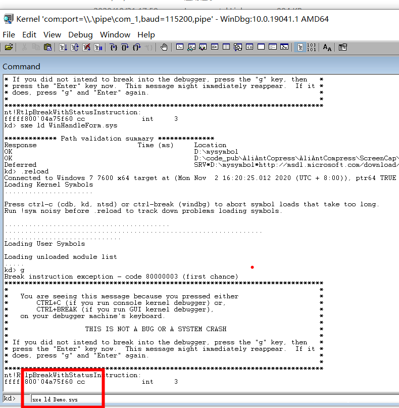Click 'Loading Kernel Symbols' output line

pos(48,185)
